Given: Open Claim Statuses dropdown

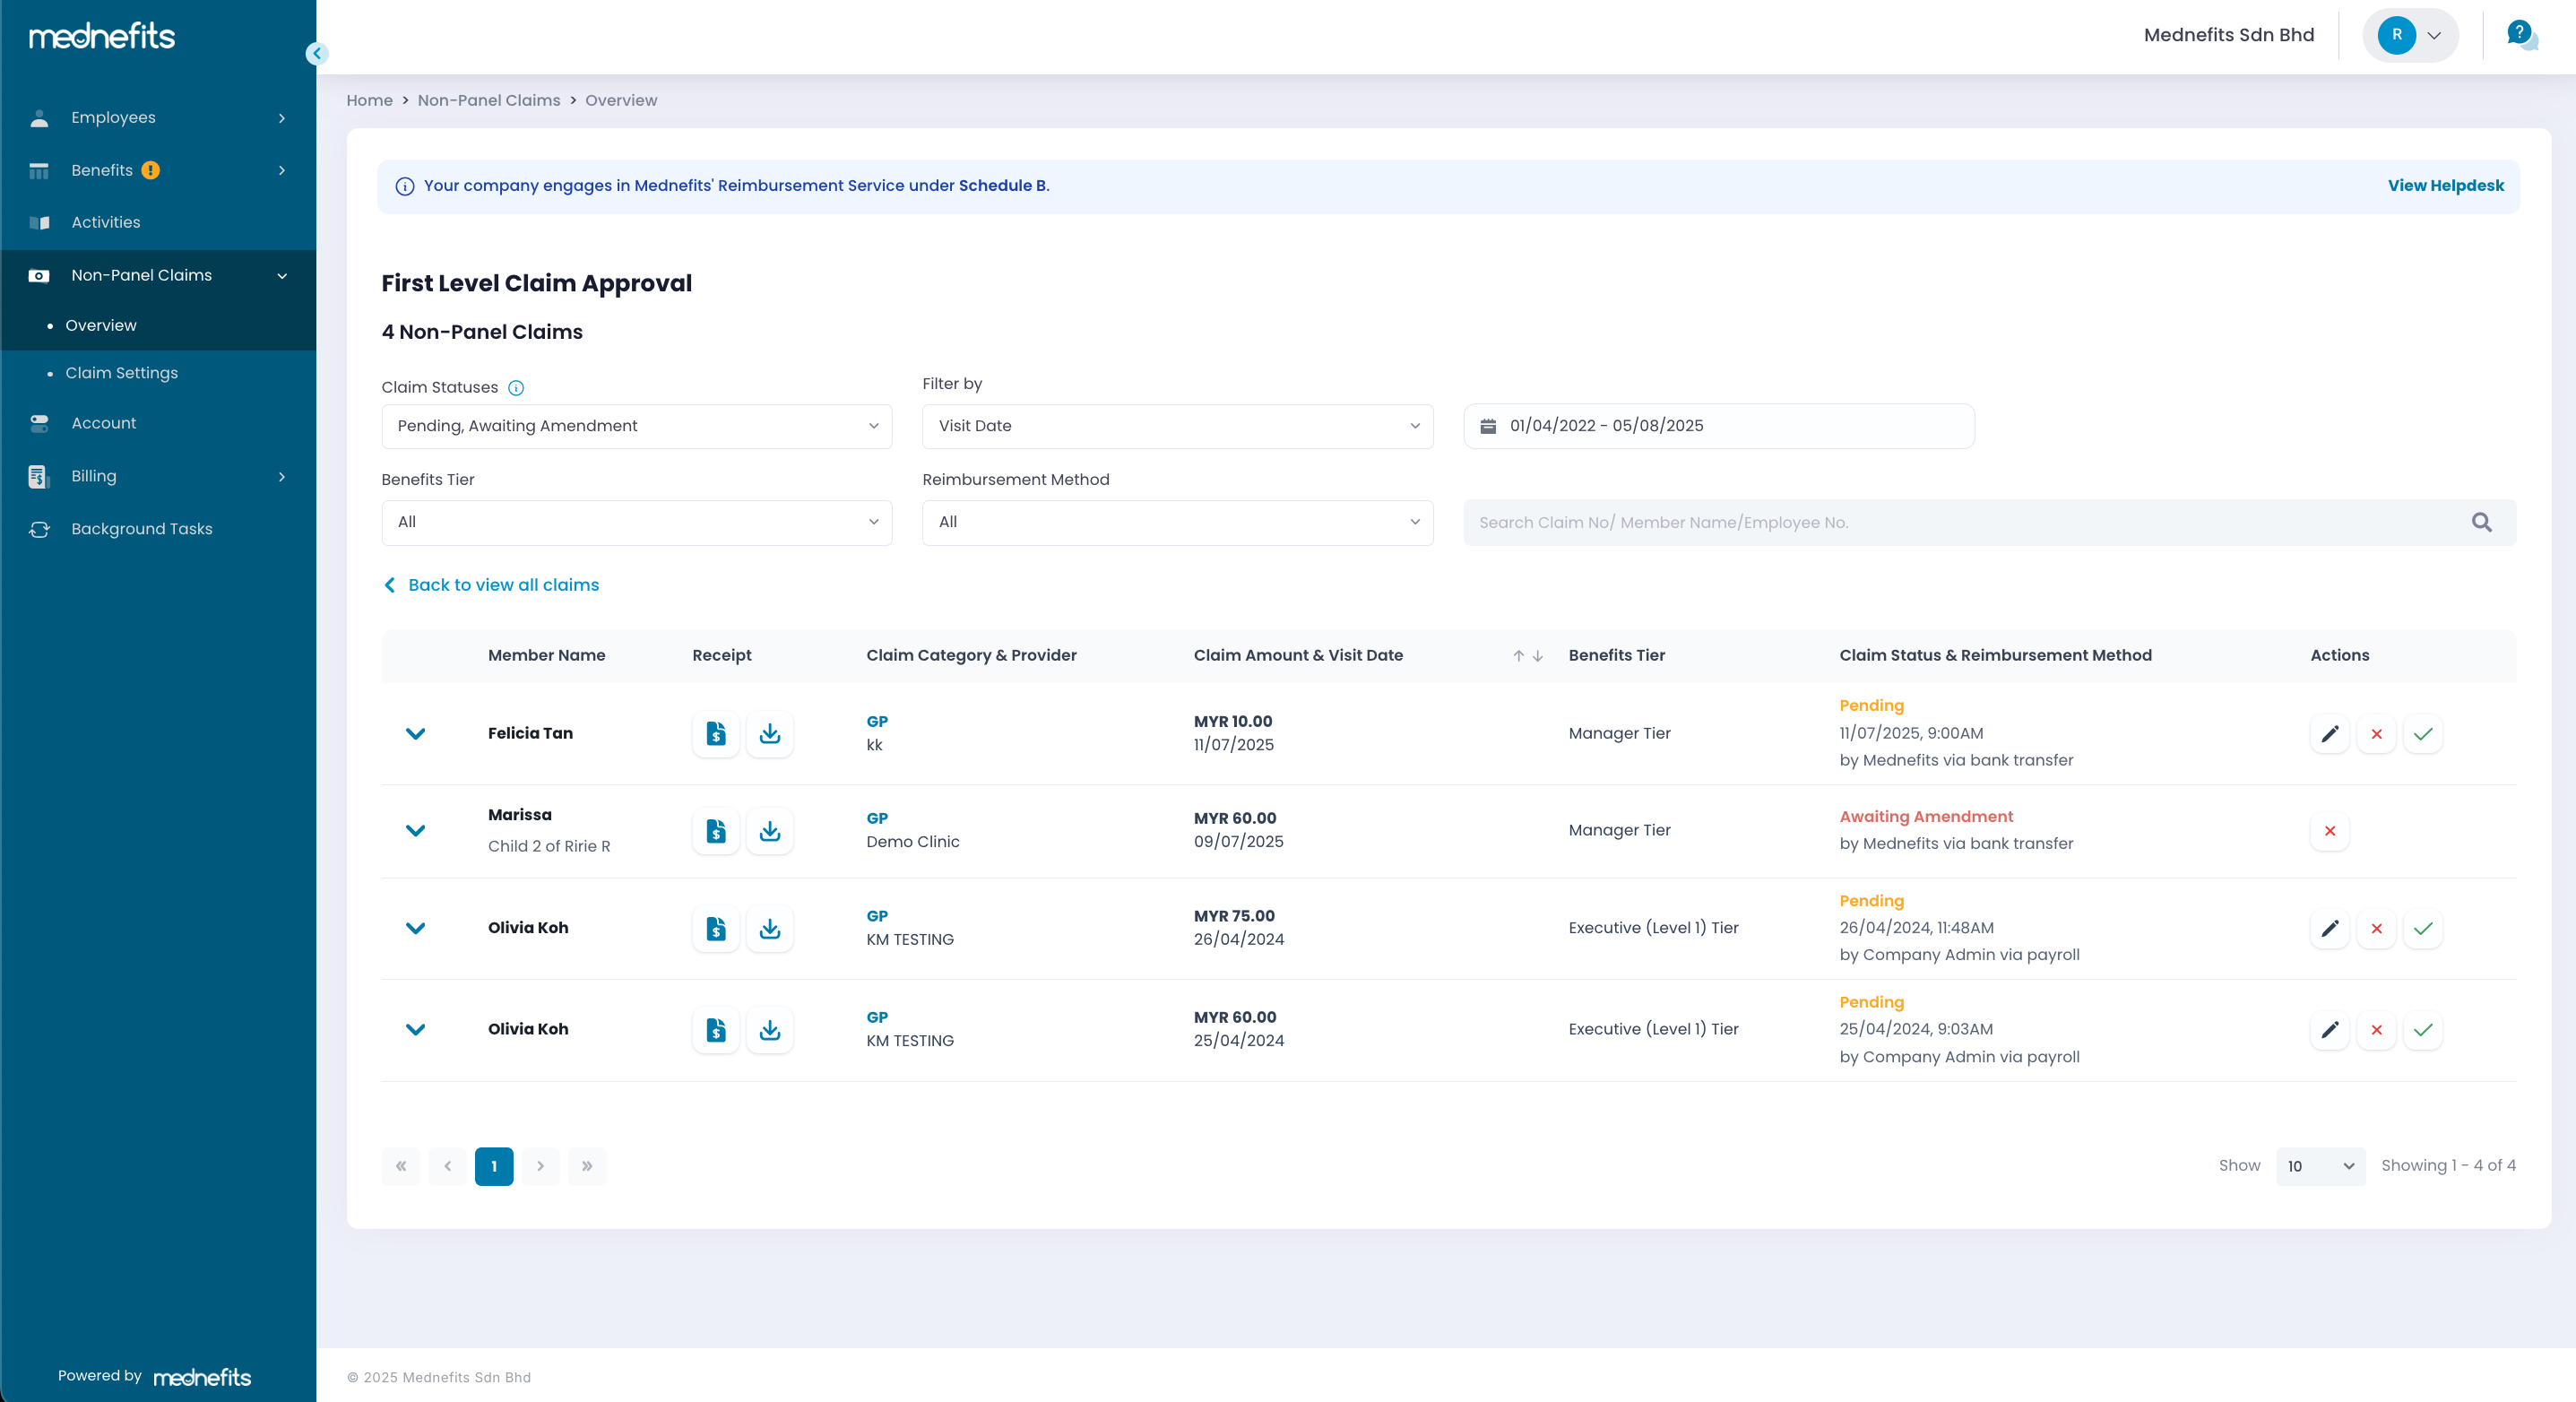Looking at the screenshot, I should (637, 426).
